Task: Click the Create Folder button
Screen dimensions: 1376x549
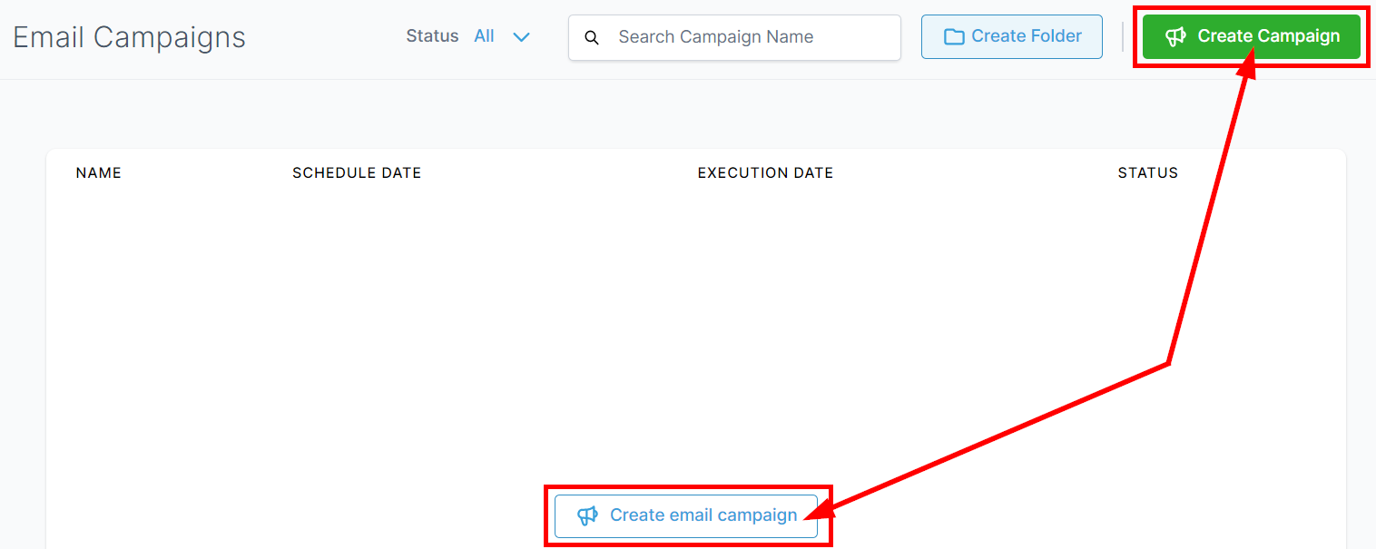Action: 1011,36
